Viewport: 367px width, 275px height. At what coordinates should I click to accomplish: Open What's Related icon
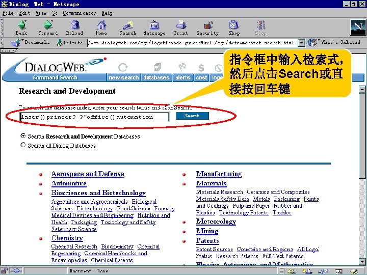tap(312, 43)
